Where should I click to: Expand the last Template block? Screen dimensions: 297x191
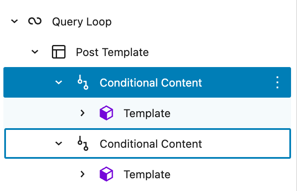pos(83,174)
